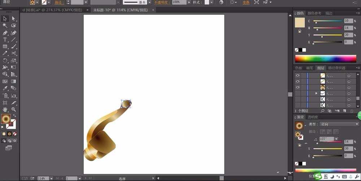The height and width of the screenshot is (181, 361).
Task: Select the Eyedropper tool
Action: tap(5, 88)
